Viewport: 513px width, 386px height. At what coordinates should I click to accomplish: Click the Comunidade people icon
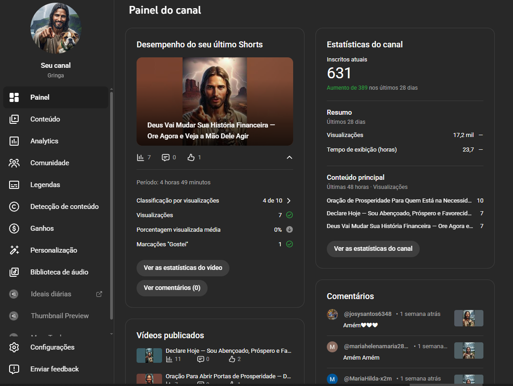pos(14,163)
